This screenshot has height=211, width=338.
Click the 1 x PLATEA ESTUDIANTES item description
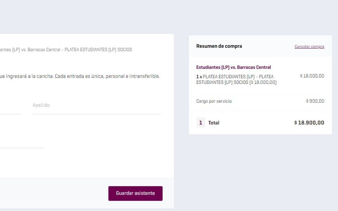236,79
